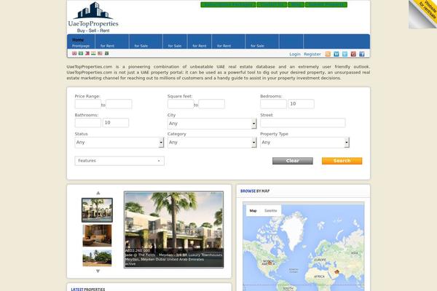This screenshot has width=437, height=291.
Task: Click the orange Search button
Action: pyautogui.click(x=342, y=161)
